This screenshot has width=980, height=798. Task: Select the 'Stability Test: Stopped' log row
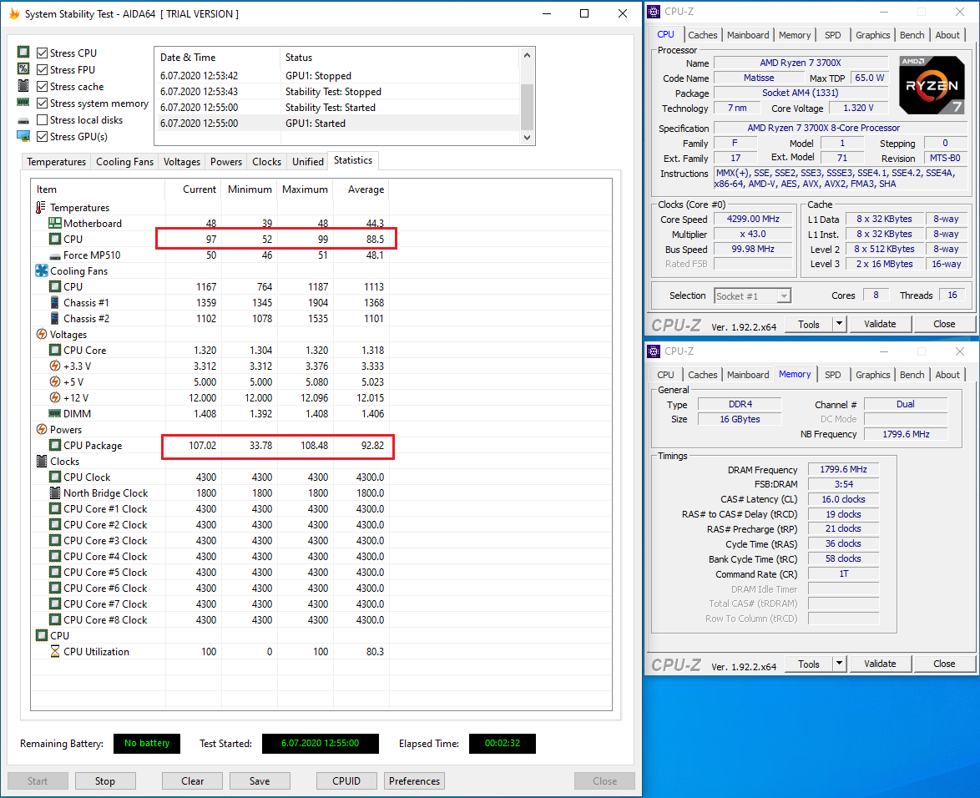coord(337,91)
